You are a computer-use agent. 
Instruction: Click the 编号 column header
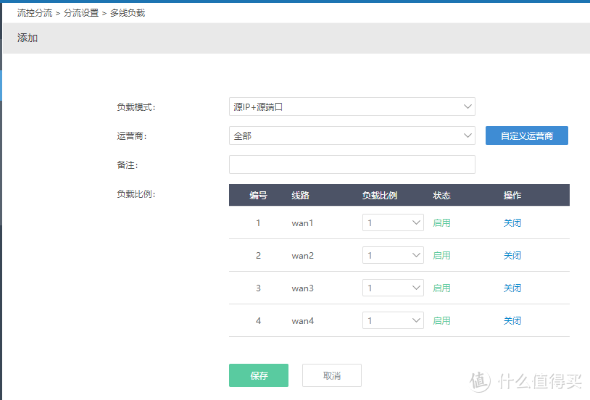(x=258, y=196)
